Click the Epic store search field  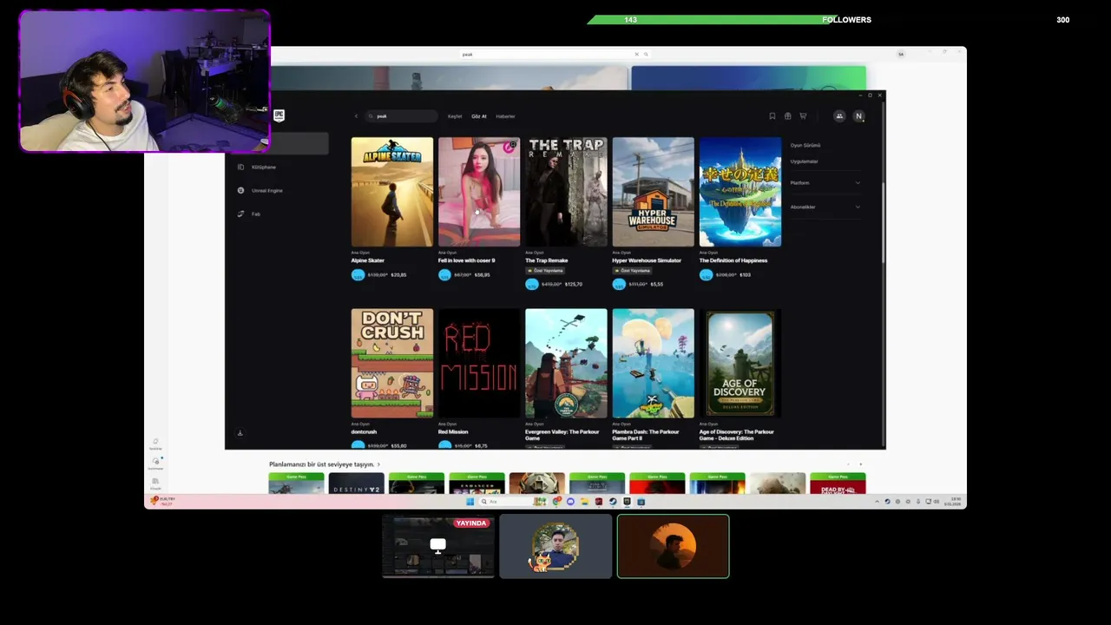click(x=401, y=116)
